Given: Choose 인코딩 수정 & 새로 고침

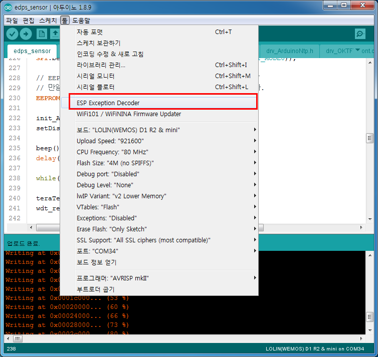Looking at the screenshot, I should pos(159,54).
